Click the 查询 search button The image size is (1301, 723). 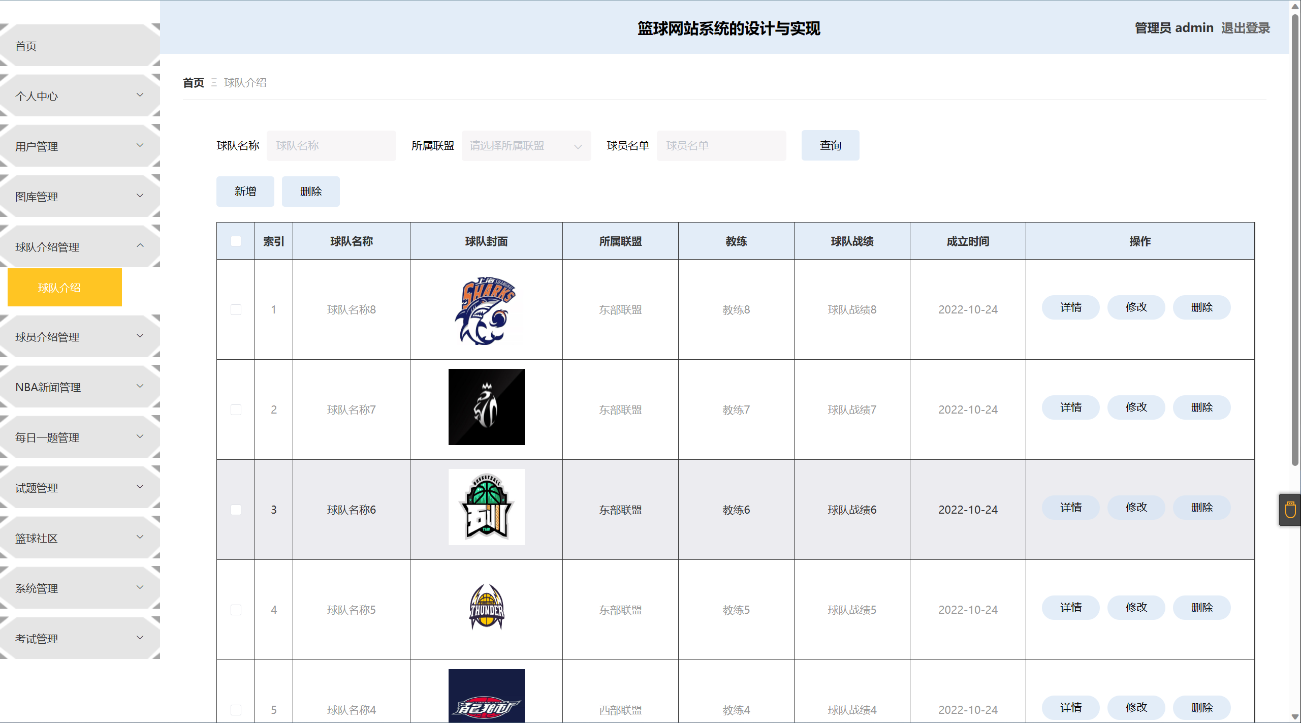click(830, 145)
